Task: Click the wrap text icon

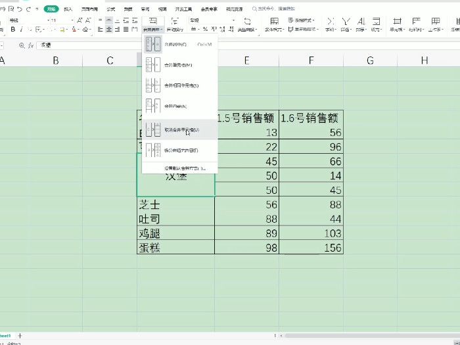Action: 175,21
